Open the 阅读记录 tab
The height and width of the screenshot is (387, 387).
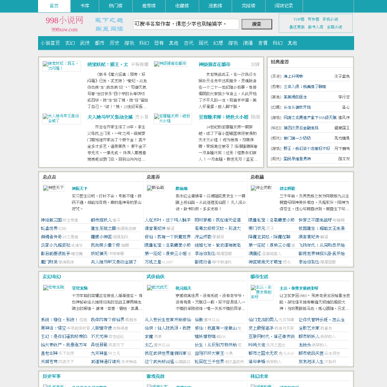(284, 6)
